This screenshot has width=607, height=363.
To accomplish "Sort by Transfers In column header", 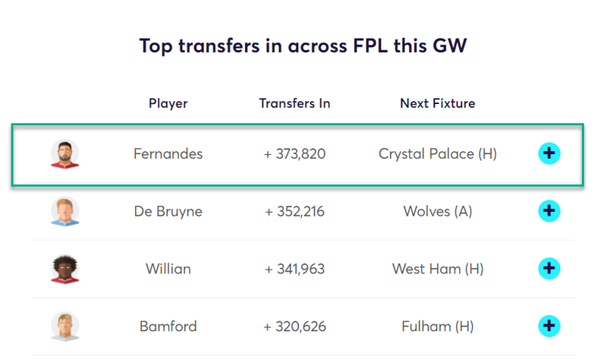I will tap(294, 103).
